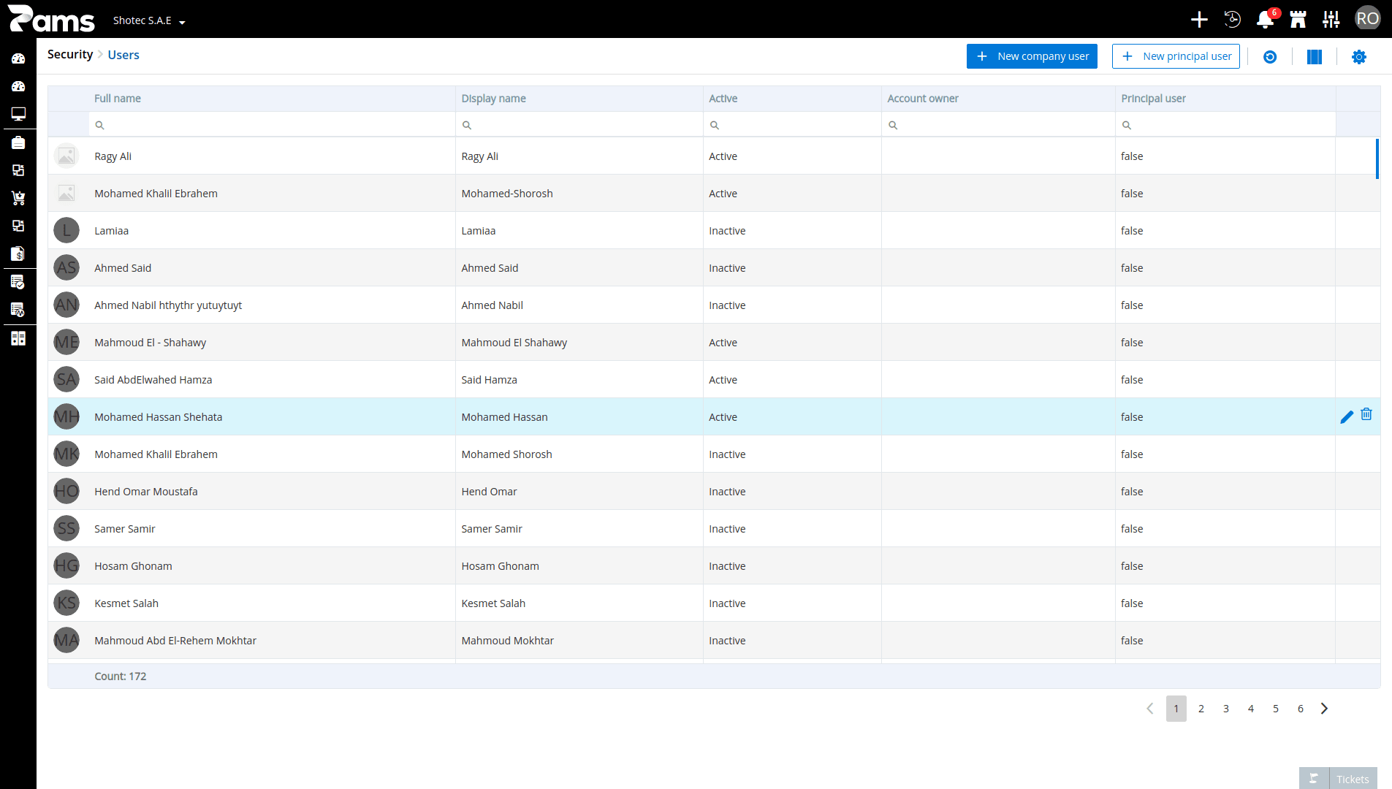This screenshot has width=1392, height=789.
Task: Click the castle icon in top bar
Action: click(1298, 20)
